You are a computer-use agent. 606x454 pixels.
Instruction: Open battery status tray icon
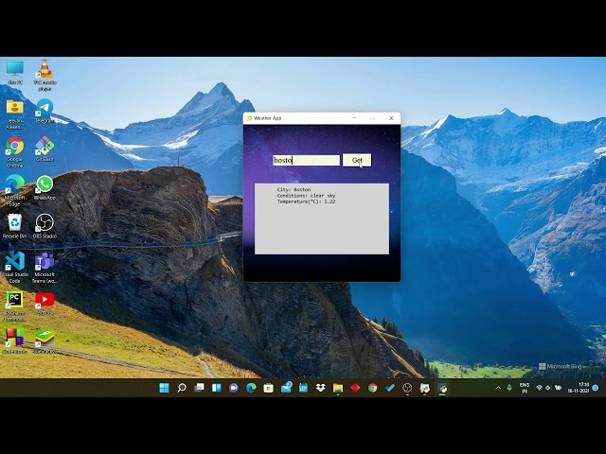[558, 388]
